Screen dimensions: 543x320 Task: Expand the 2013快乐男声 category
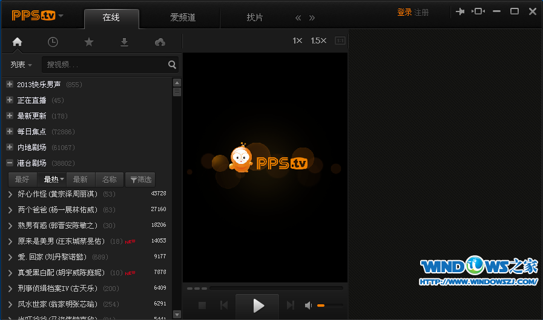point(10,84)
